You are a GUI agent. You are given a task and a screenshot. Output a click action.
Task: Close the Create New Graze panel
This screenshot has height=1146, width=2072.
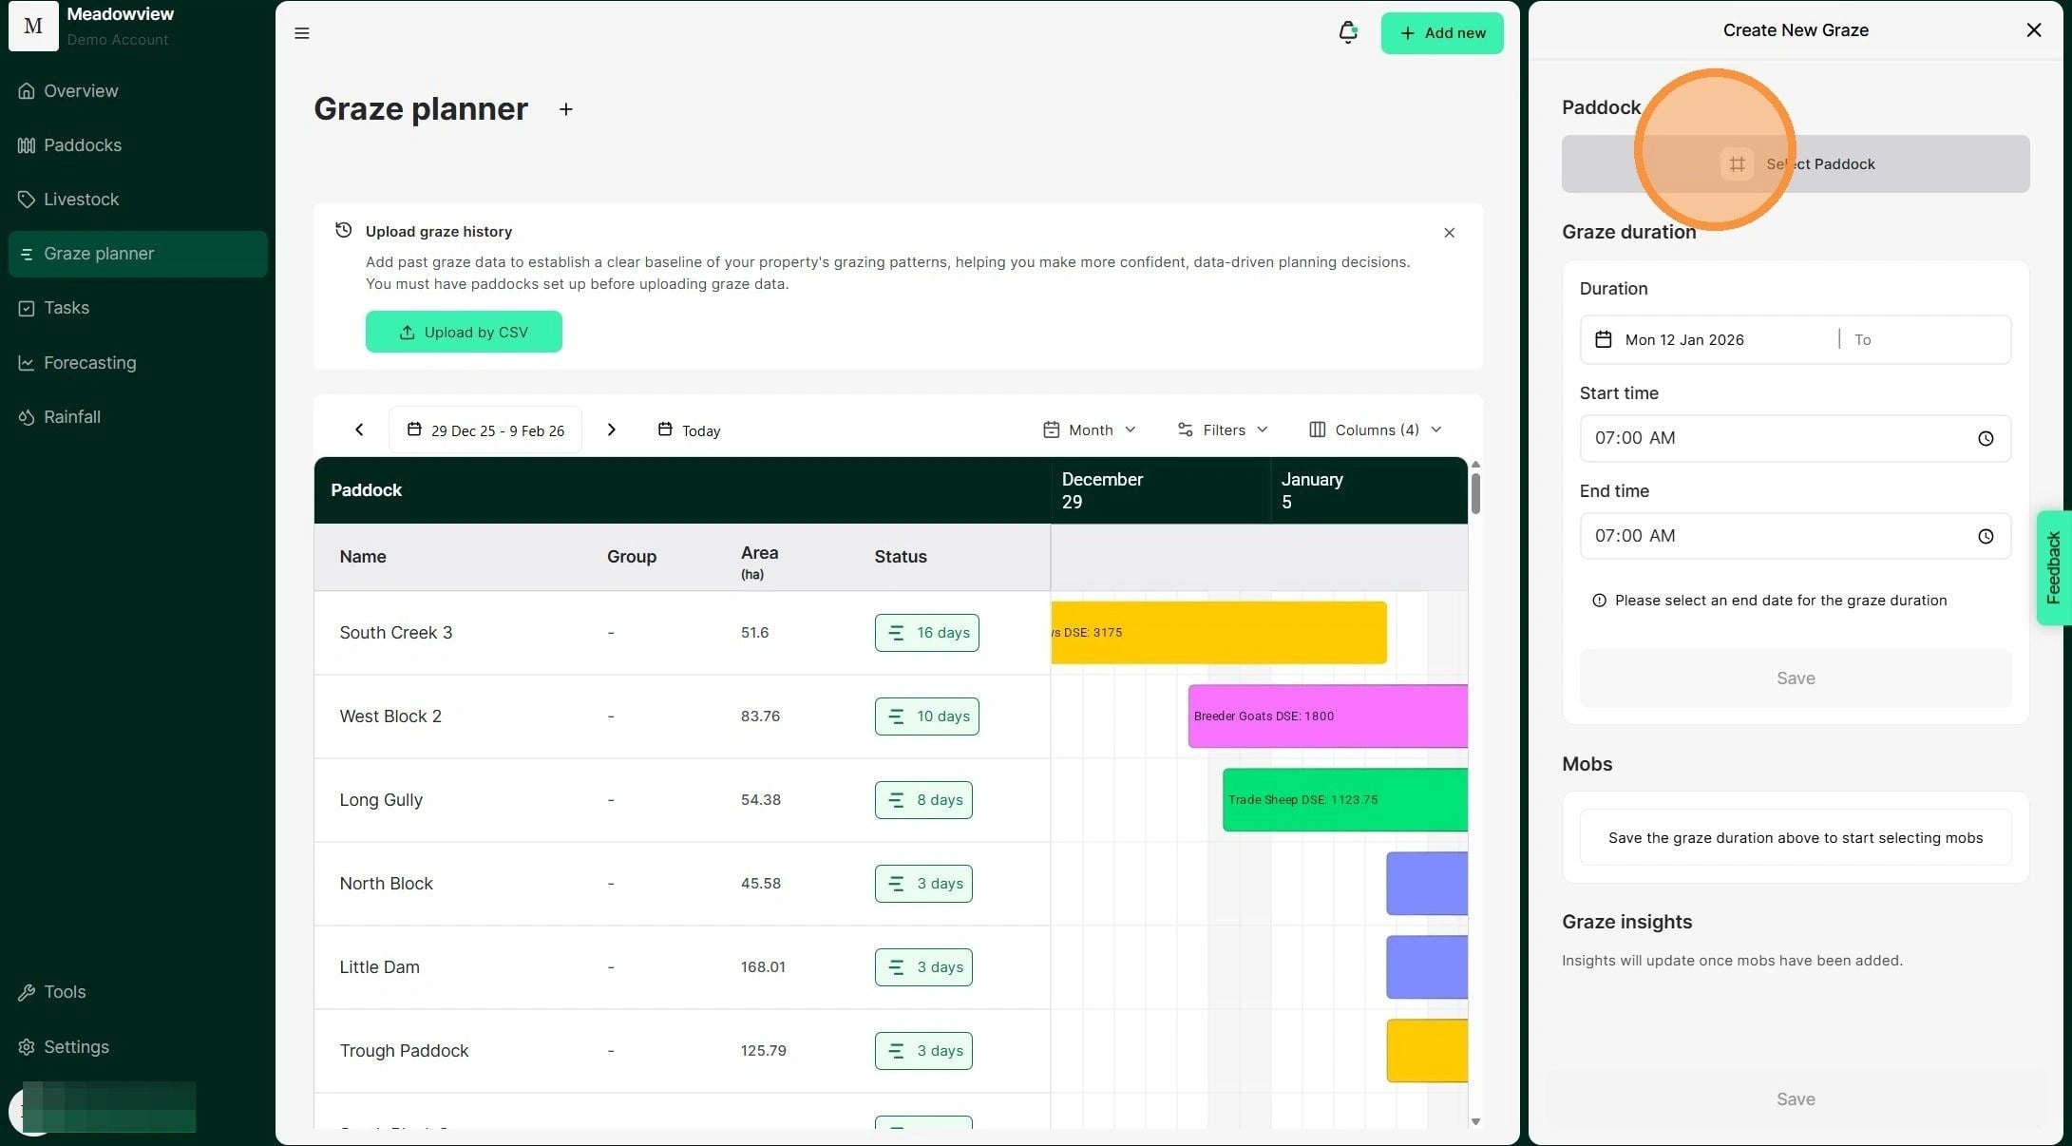point(2033,30)
